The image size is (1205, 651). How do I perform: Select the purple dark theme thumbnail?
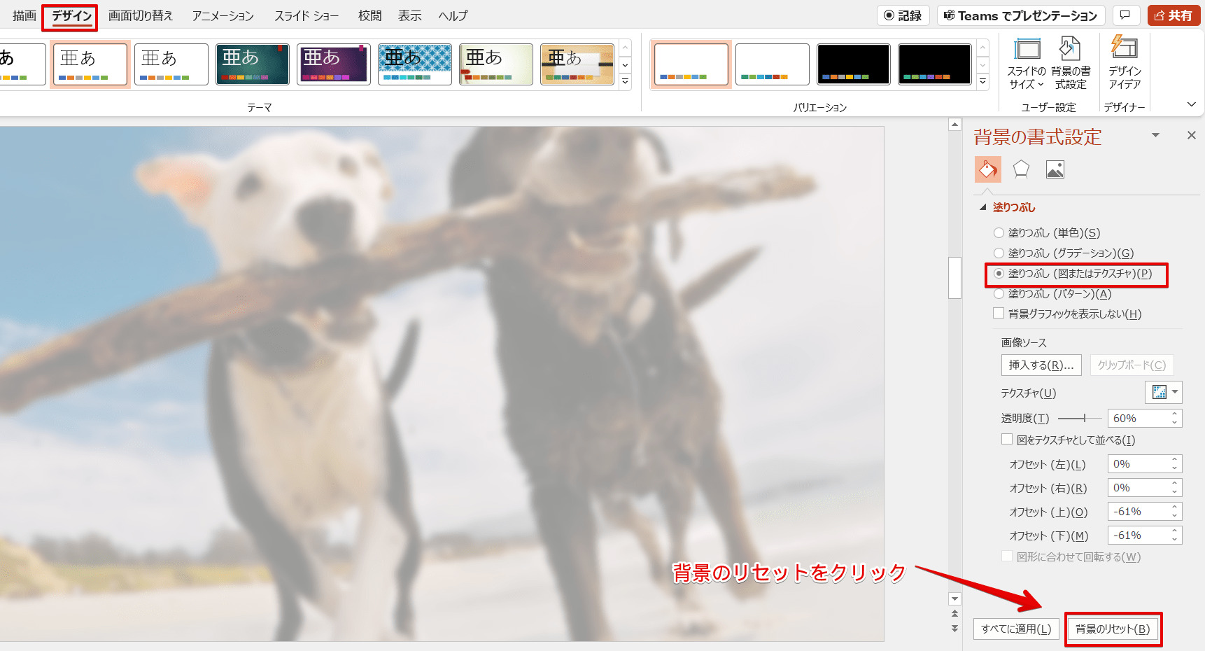[334, 64]
